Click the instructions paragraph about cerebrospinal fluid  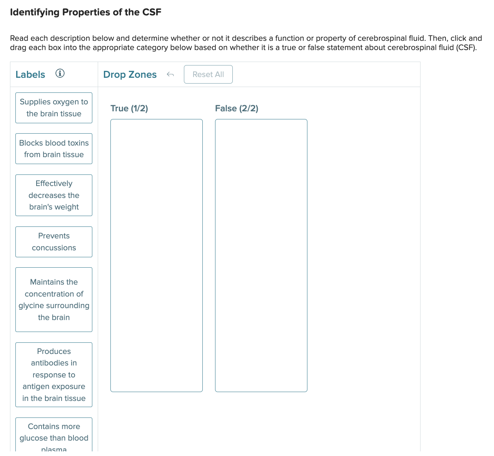tap(245, 43)
